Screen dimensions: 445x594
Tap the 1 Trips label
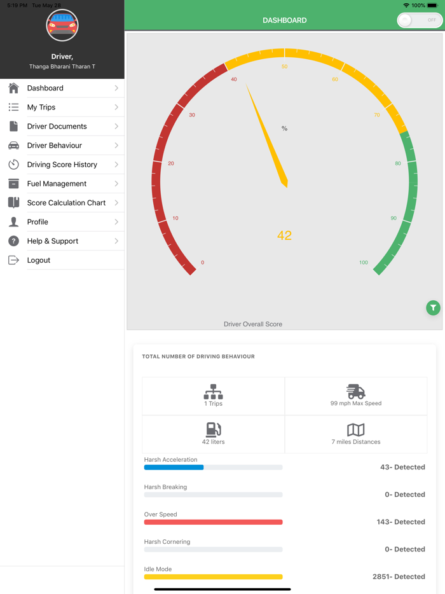[213, 403]
